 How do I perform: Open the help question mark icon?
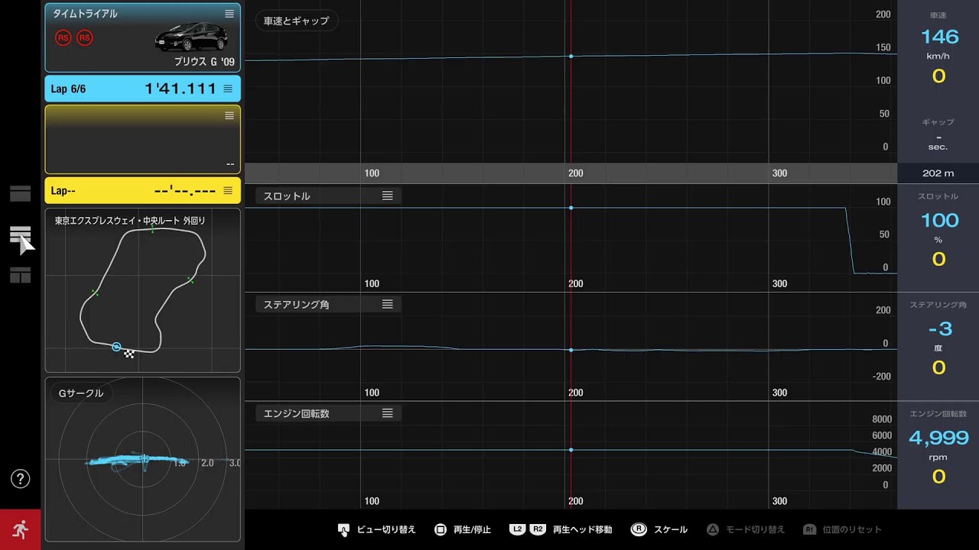(x=20, y=479)
